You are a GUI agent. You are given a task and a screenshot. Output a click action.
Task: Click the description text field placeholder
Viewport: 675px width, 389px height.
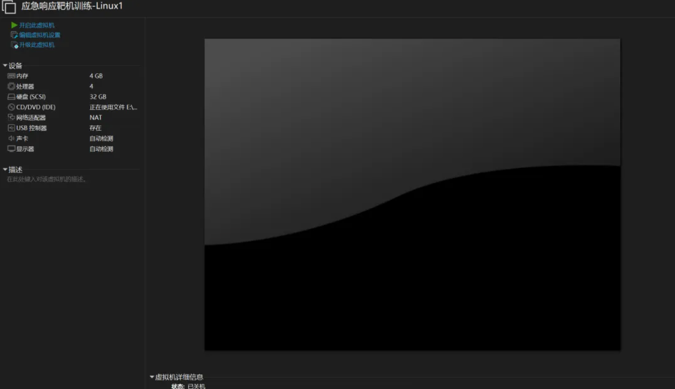46,179
